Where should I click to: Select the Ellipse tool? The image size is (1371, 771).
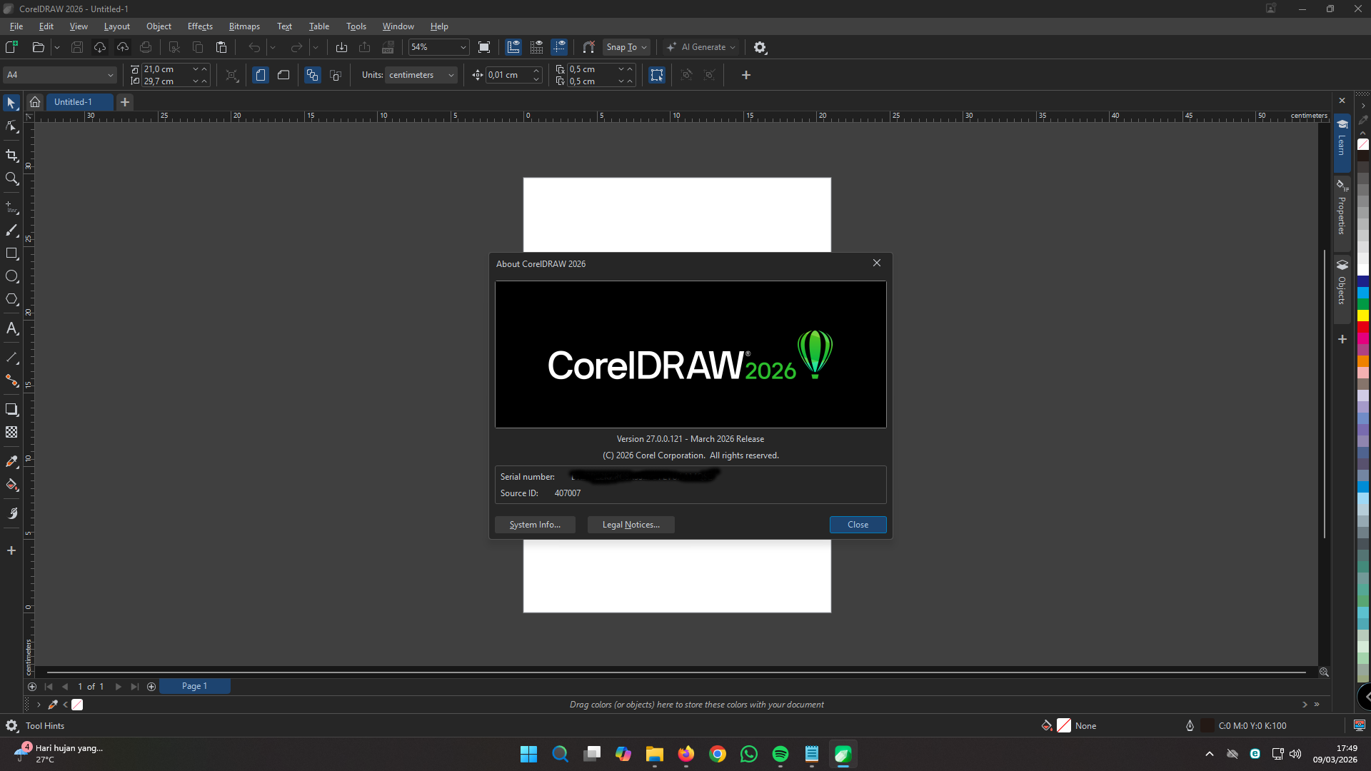tap(11, 276)
